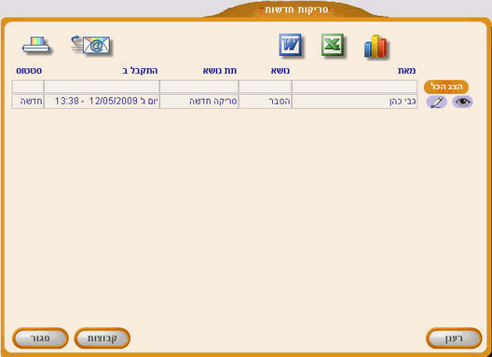Open the bar chart statistics icon
This screenshot has height=357, width=492.
376,47
